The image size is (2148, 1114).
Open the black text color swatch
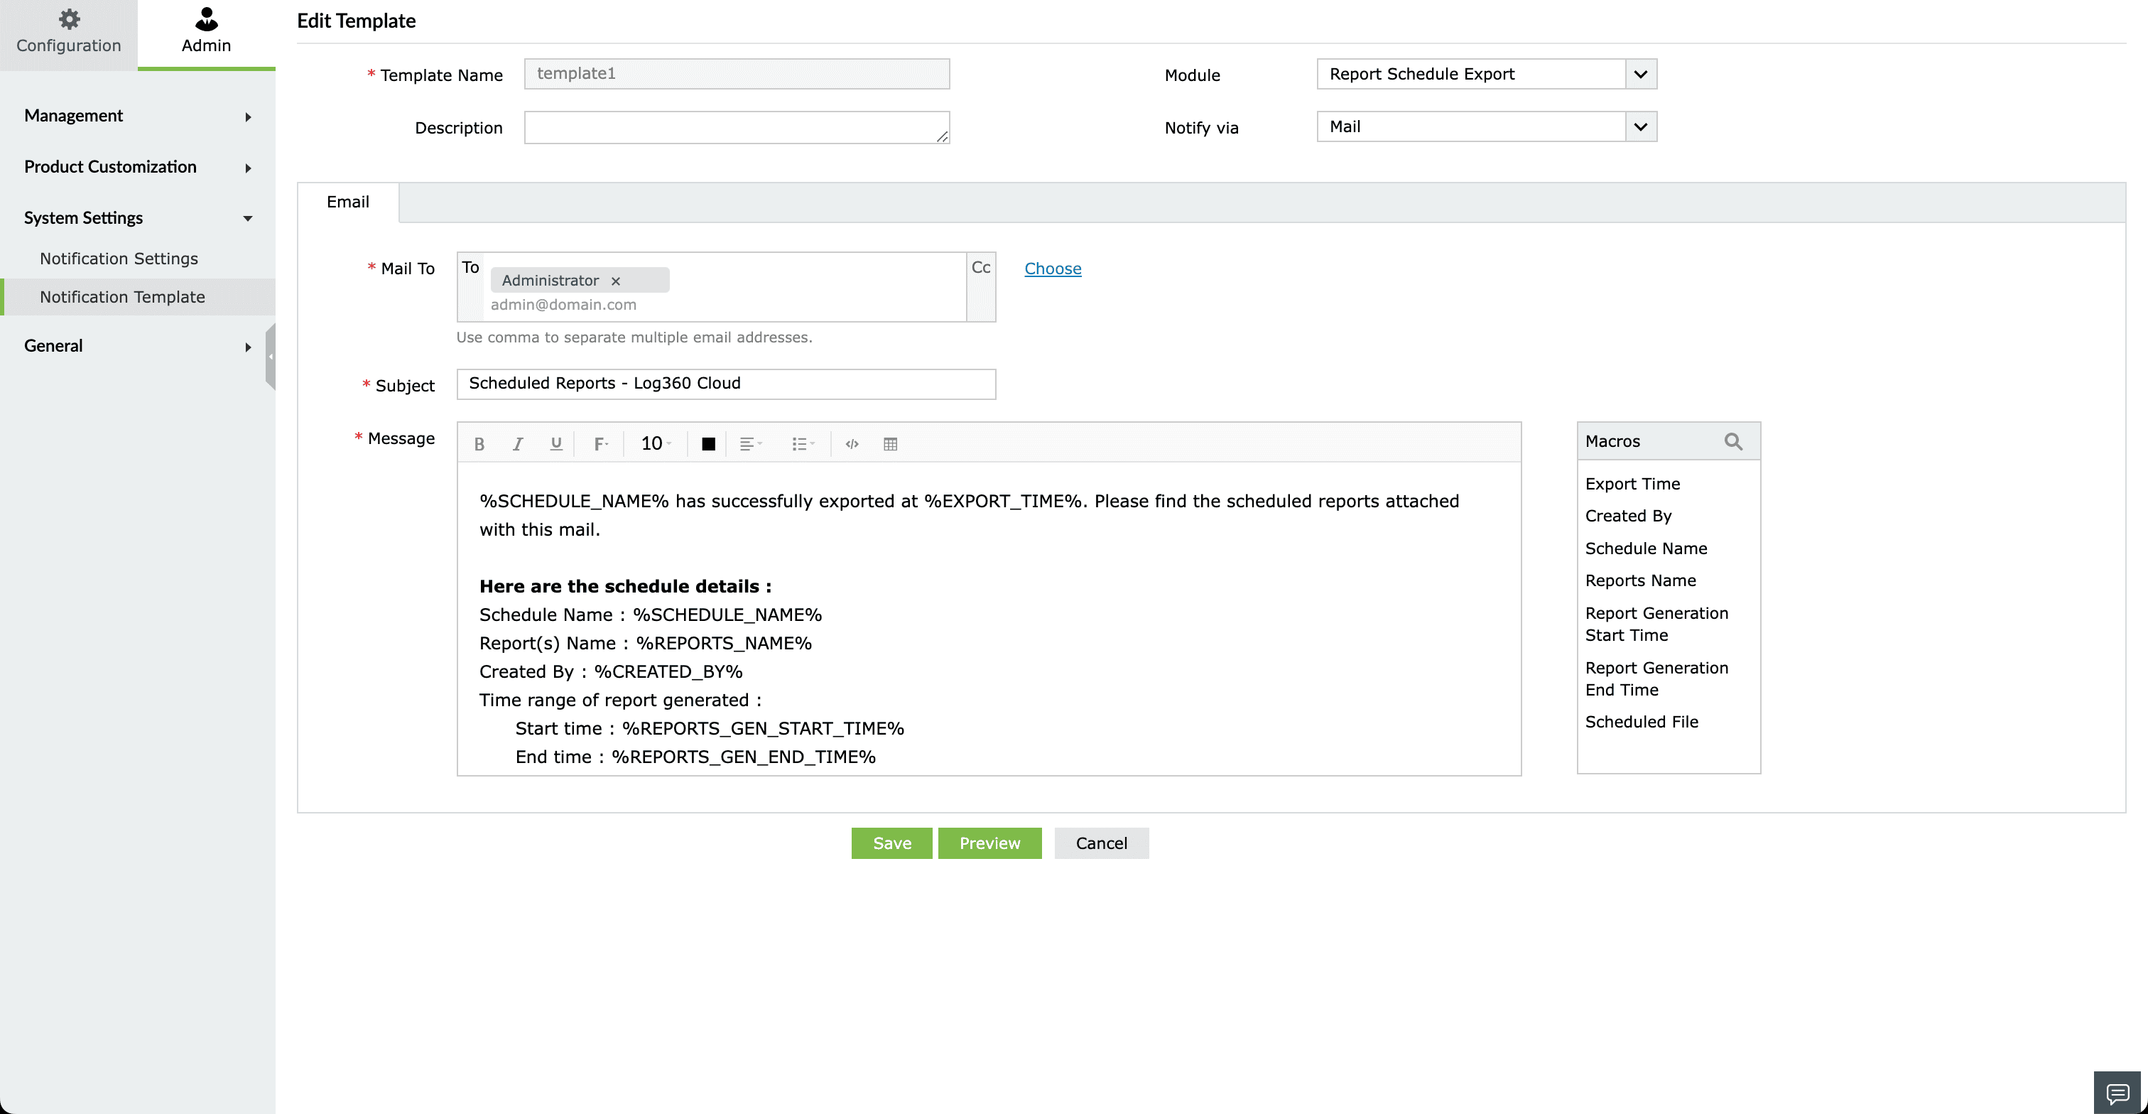[708, 445]
